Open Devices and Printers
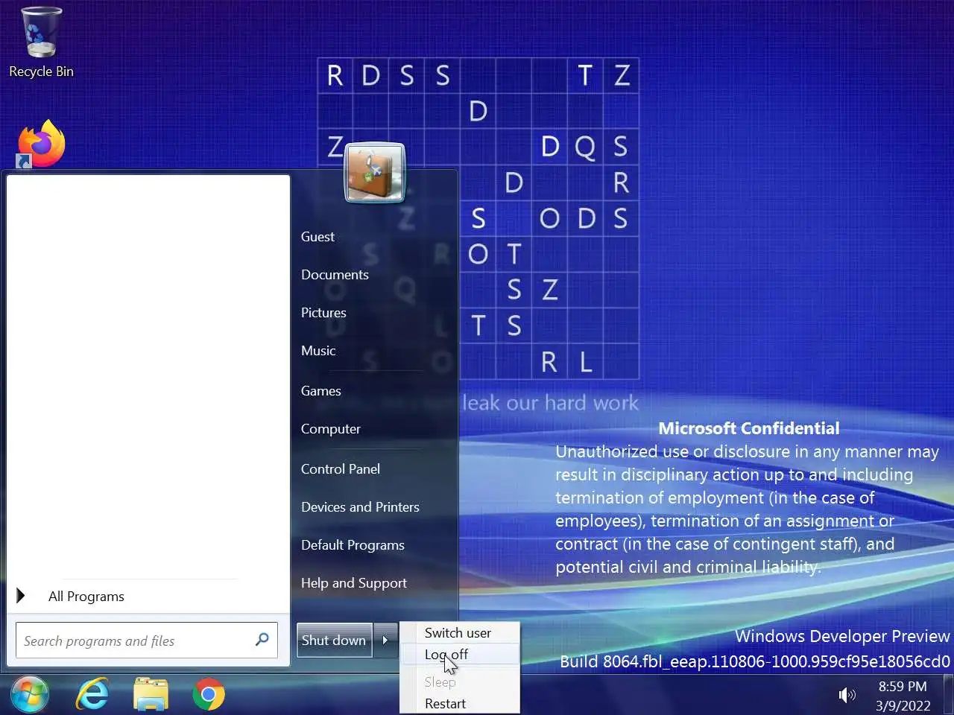The image size is (954, 715). pos(360,506)
